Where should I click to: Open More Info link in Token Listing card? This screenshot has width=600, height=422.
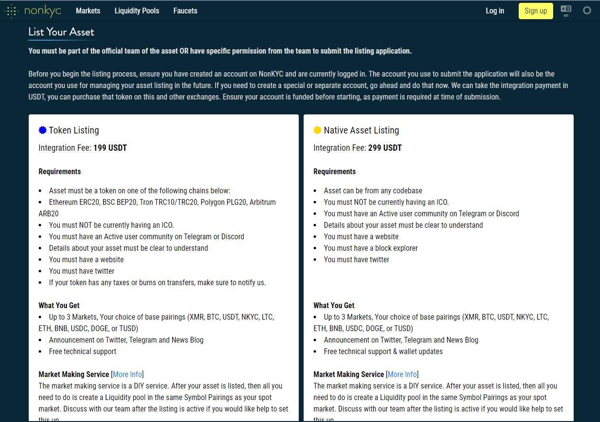pyautogui.click(x=128, y=374)
